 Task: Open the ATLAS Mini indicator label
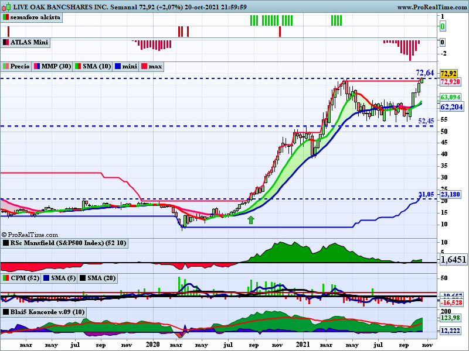pyautogui.click(x=29, y=42)
